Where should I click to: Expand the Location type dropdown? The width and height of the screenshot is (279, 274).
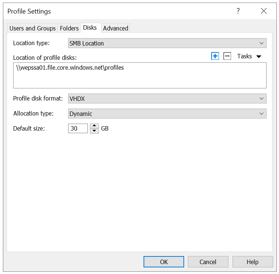167,43
